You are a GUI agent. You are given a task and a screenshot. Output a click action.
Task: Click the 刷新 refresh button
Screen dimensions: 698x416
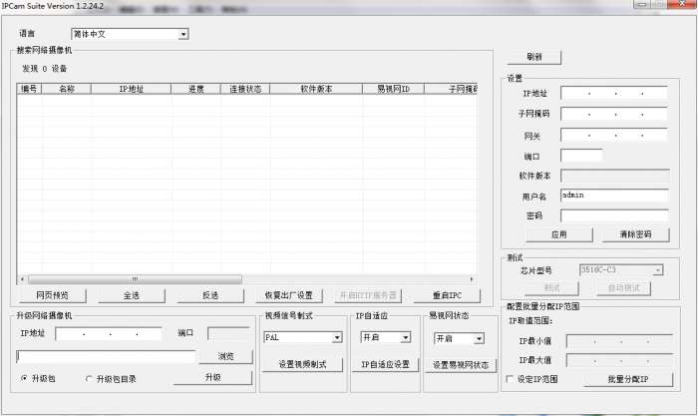[534, 57]
